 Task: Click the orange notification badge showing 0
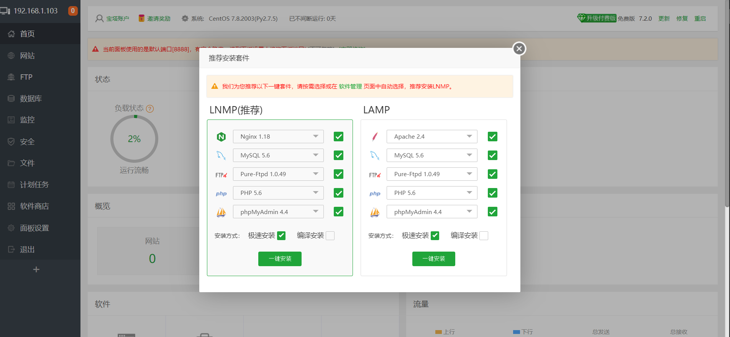pyautogui.click(x=73, y=11)
